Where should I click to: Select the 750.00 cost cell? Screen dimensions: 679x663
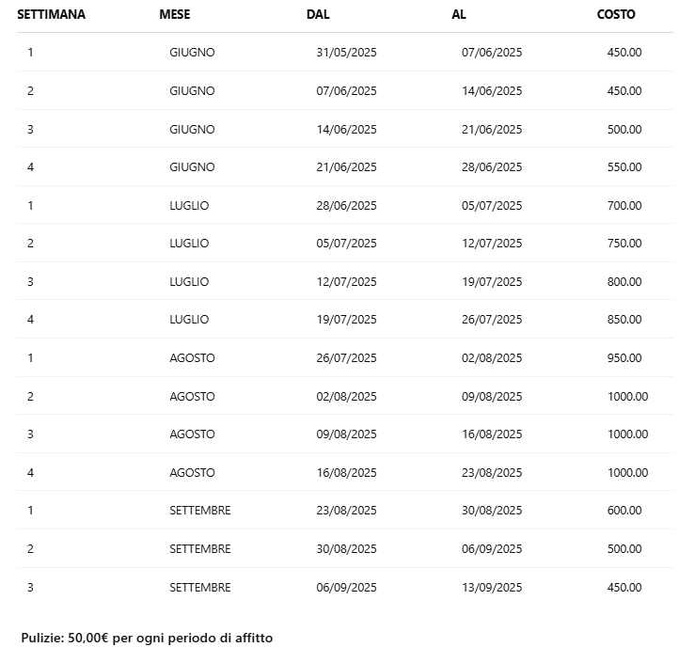tap(624, 244)
